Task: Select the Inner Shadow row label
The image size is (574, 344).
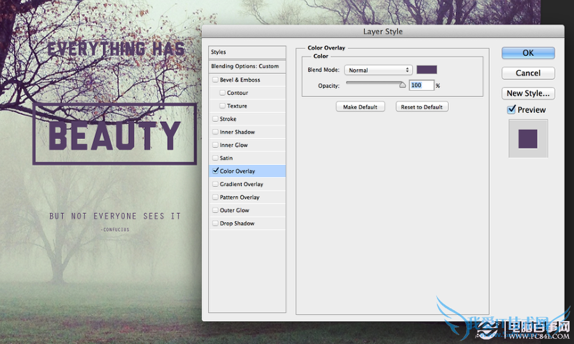Action: tap(237, 132)
